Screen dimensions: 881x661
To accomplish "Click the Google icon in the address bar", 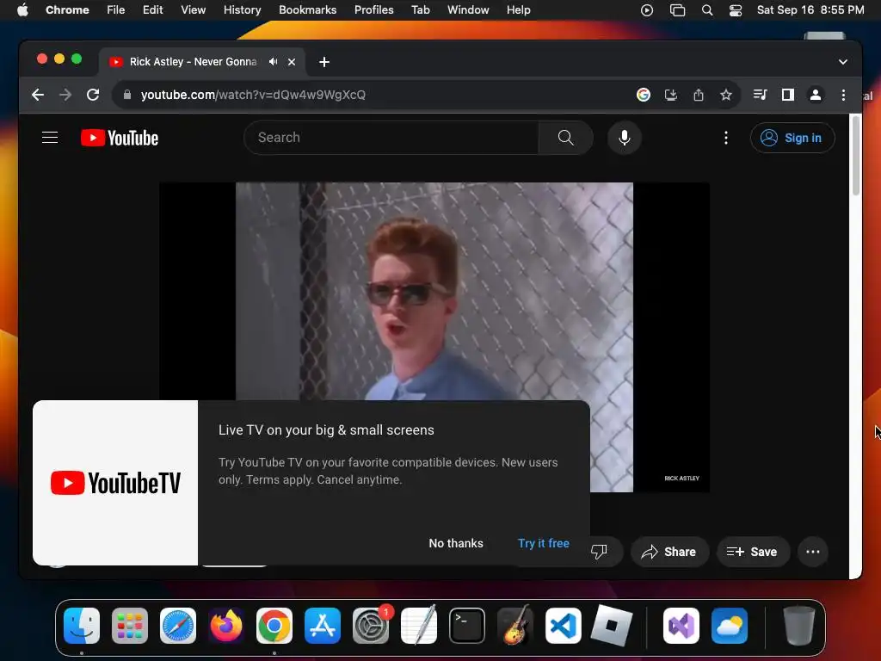I will point(644,95).
